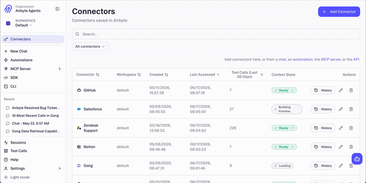
Task: Sort by Workspace column arrows
Action: pyautogui.click(x=139, y=75)
